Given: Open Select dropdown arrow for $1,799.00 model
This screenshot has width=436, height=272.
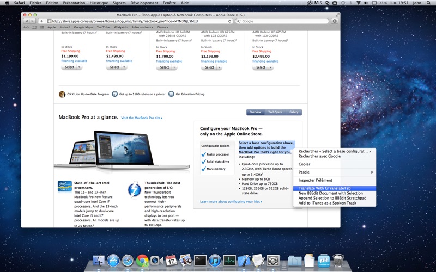Looking at the screenshot, I should click(x=174, y=67).
